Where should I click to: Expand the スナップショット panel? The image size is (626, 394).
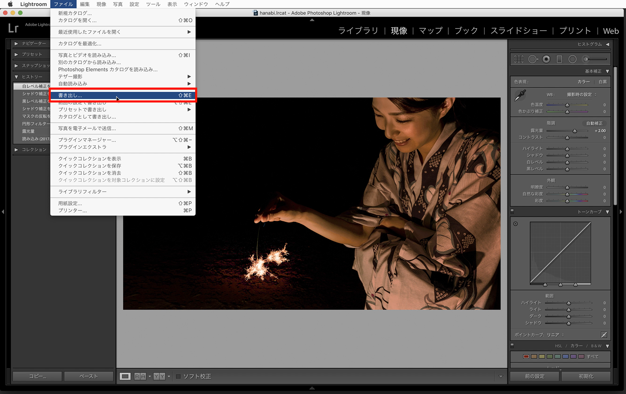(x=16, y=65)
